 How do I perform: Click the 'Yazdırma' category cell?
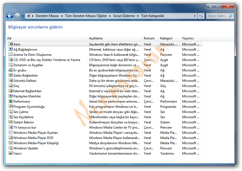coord(167,153)
